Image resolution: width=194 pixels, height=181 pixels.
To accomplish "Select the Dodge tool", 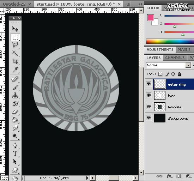I will pos(15,136).
